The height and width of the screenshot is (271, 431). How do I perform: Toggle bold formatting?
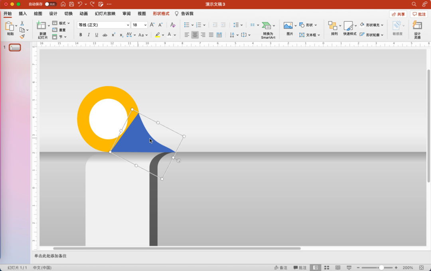pos(81,35)
